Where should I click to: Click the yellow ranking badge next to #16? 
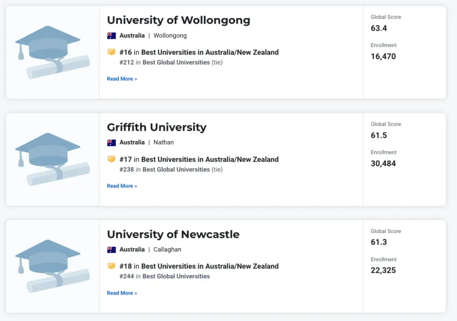111,52
